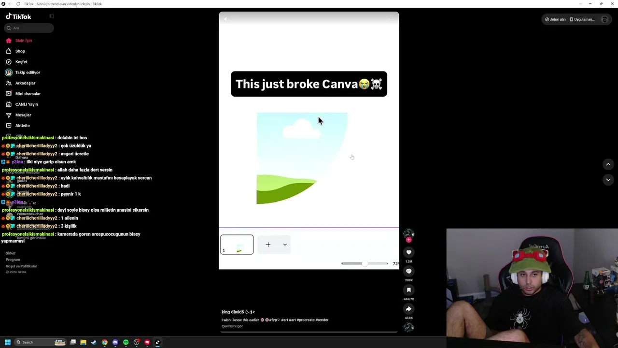Go to the previous video arrow
The width and height of the screenshot is (618, 348).
(x=608, y=164)
